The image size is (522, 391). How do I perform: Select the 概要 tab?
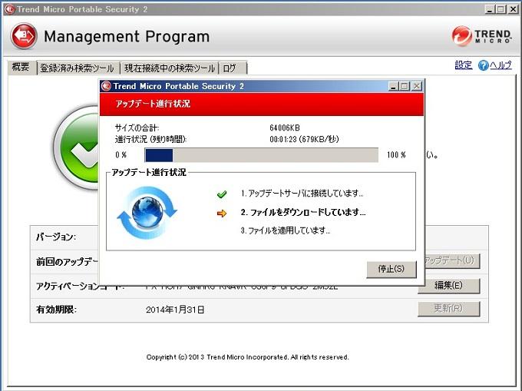21,68
